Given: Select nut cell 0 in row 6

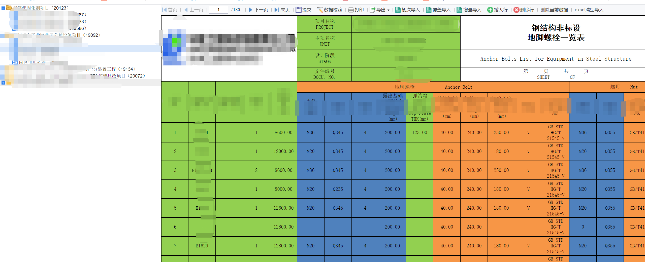Looking at the screenshot, I should point(583,227).
